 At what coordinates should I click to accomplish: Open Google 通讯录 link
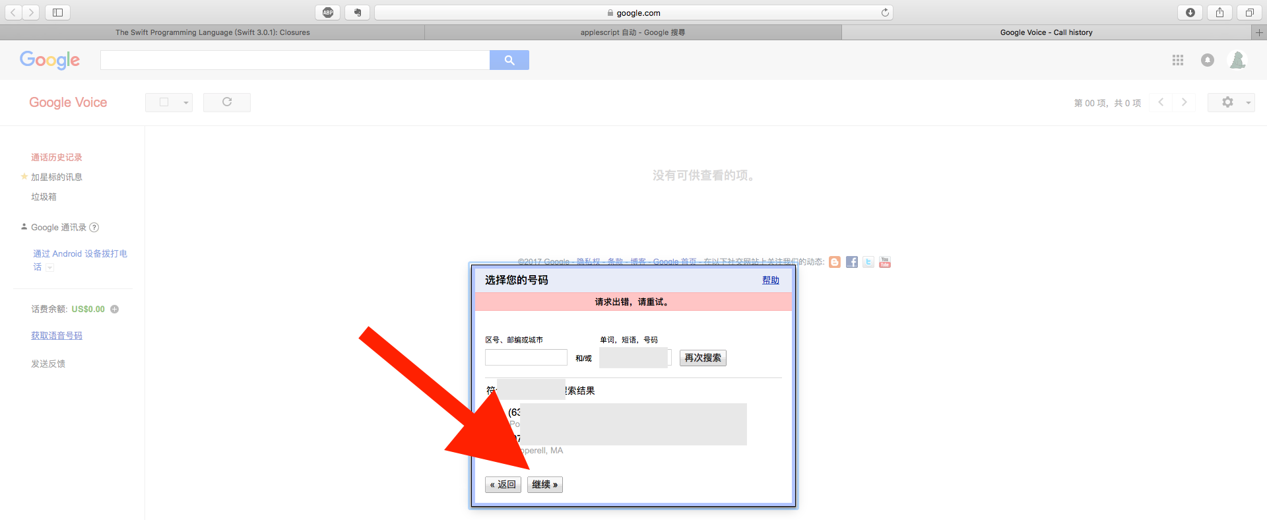tap(59, 228)
